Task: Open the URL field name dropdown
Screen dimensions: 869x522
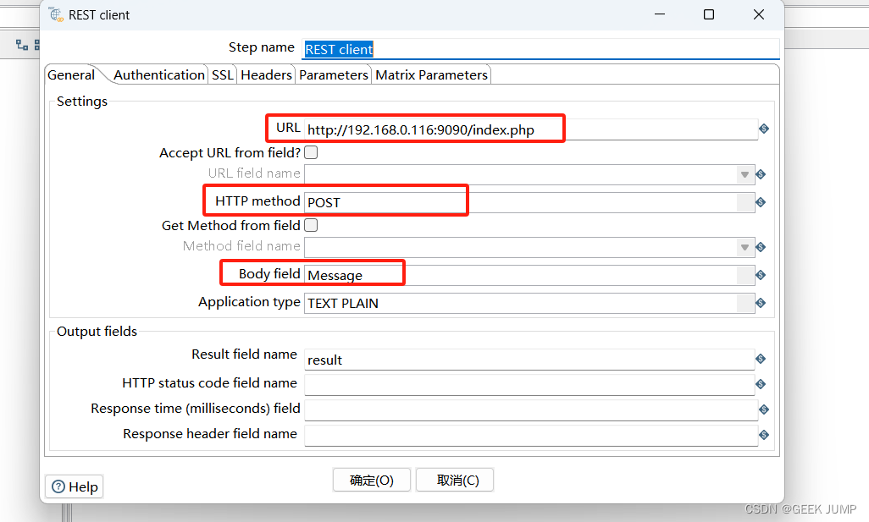Action: click(x=744, y=174)
